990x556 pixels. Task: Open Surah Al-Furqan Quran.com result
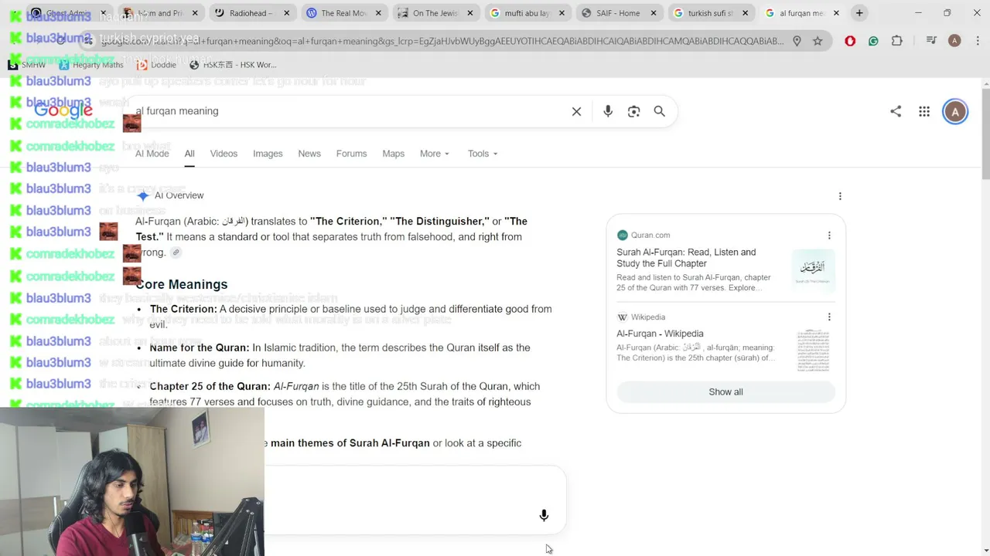click(x=686, y=258)
